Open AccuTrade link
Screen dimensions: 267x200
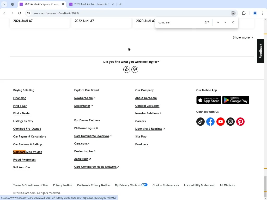83,159
